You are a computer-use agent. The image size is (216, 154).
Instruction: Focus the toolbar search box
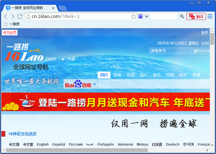click(164, 17)
